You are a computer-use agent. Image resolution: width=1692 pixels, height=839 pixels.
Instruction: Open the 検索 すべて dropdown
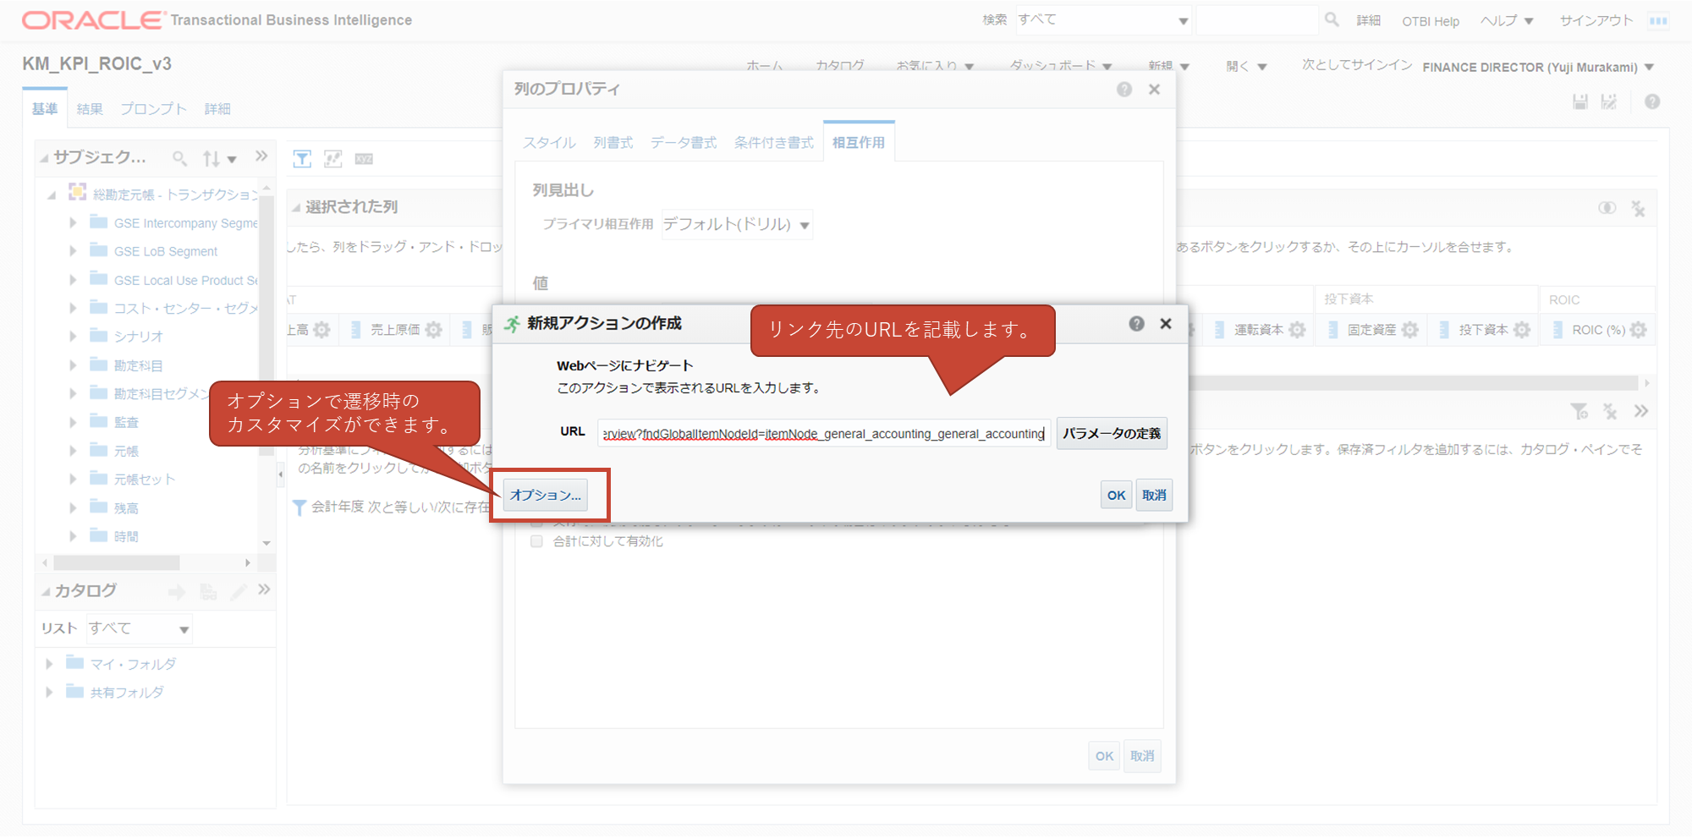(1104, 19)
